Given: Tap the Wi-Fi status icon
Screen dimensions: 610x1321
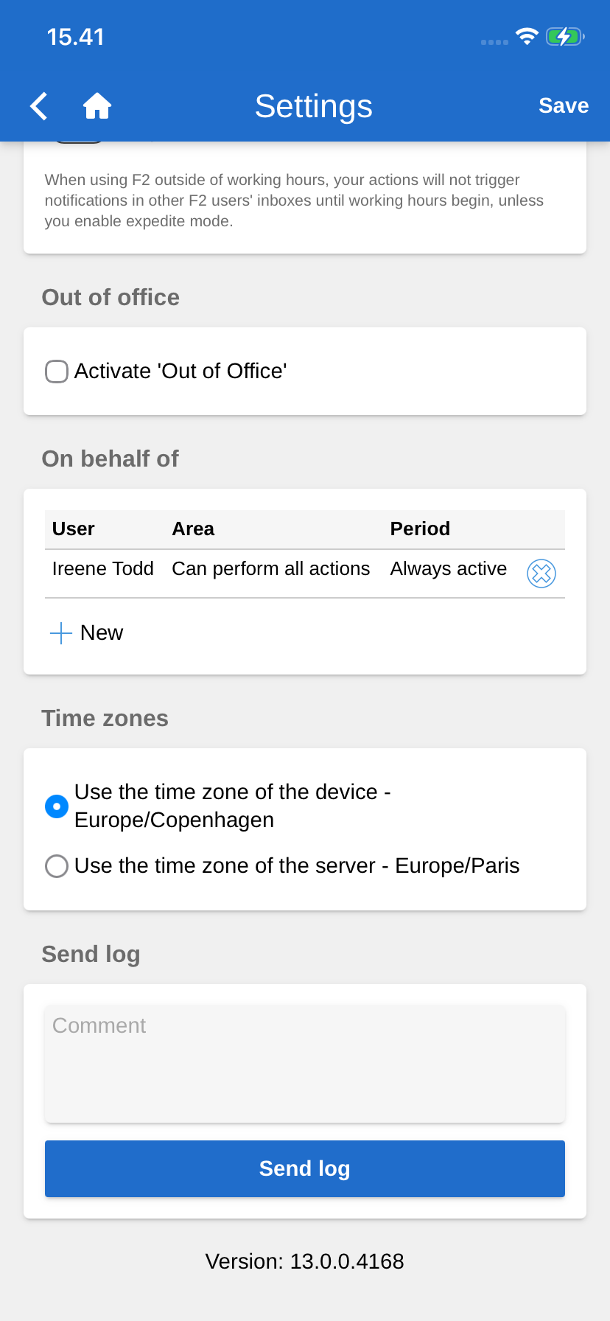Looking at the screenshot, I should (527, 36).
